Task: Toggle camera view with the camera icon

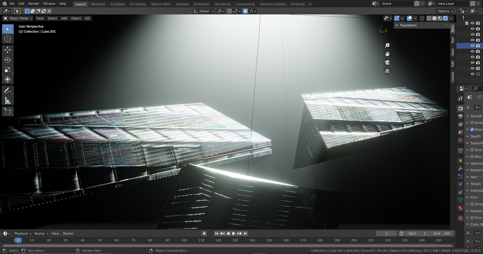Action: click(x=387, y=62)
